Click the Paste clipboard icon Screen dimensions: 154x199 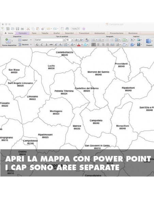[x=38, y=29]
